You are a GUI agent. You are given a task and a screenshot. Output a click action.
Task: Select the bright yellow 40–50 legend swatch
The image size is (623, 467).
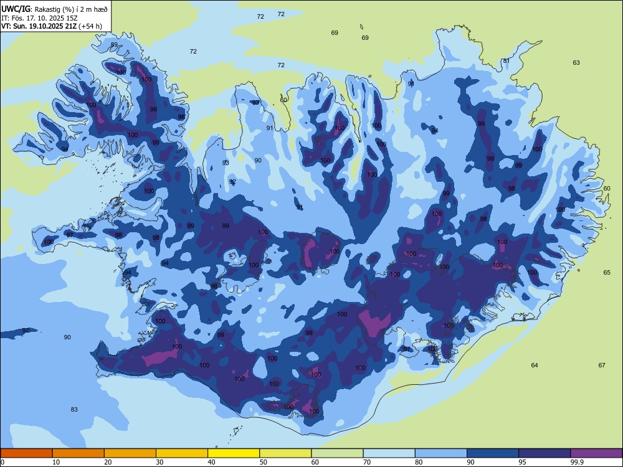[x=234, y=453]
